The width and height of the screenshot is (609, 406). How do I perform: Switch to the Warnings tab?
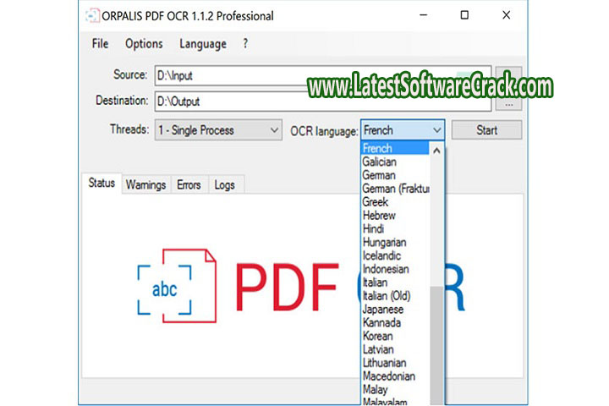(x=145, y=184)
